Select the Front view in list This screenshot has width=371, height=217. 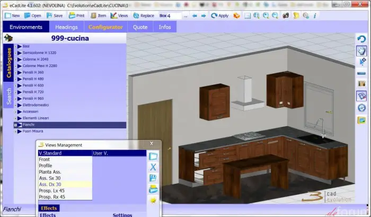pos(45,159)
